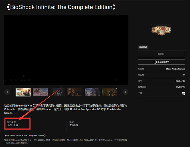Select the first cover art thumbnail
Viewport: 190px width, 147px height.
pos(23,92)
